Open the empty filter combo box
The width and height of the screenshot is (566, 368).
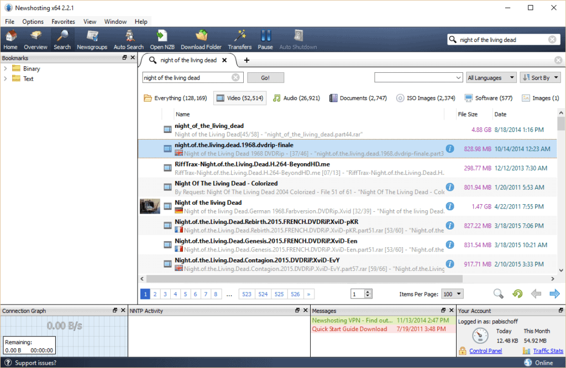click(x=418, y=77)
